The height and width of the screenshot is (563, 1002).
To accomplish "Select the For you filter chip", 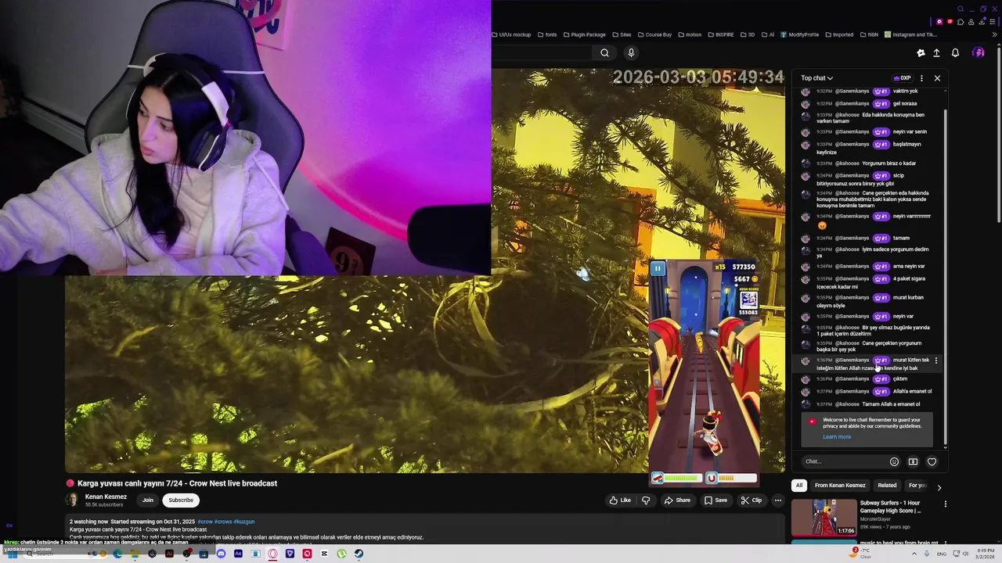I will coord(917,486).
